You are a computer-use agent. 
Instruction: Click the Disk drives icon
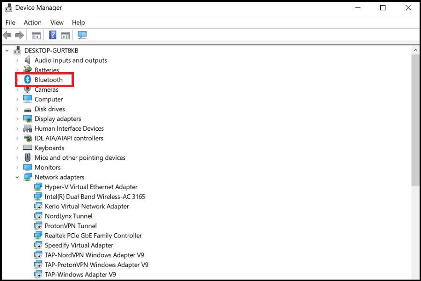point(28,110)
